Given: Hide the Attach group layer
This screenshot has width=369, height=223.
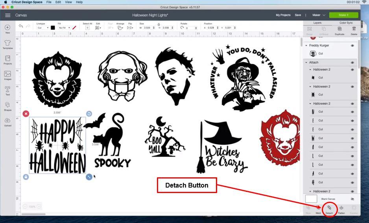Looking at the screenshot, I should 352,63.
